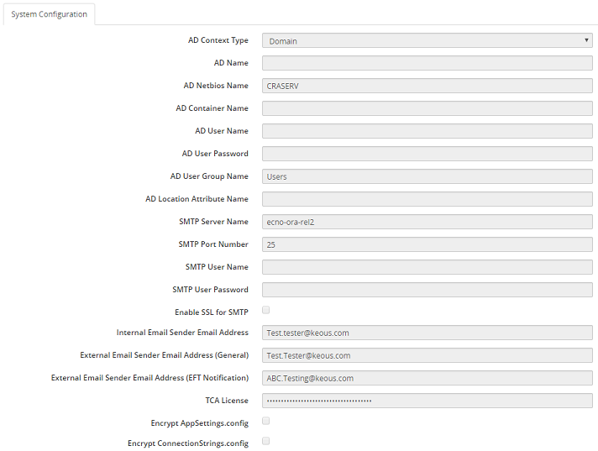Toggle the Encrypt AppSettings.config checkbox
Screen dimensions: 598x451
(266, 421)
